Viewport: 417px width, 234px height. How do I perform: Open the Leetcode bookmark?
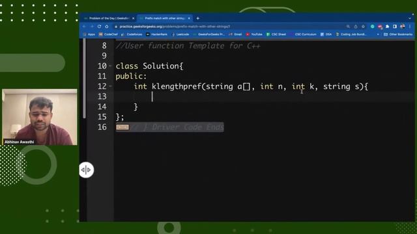180,34
